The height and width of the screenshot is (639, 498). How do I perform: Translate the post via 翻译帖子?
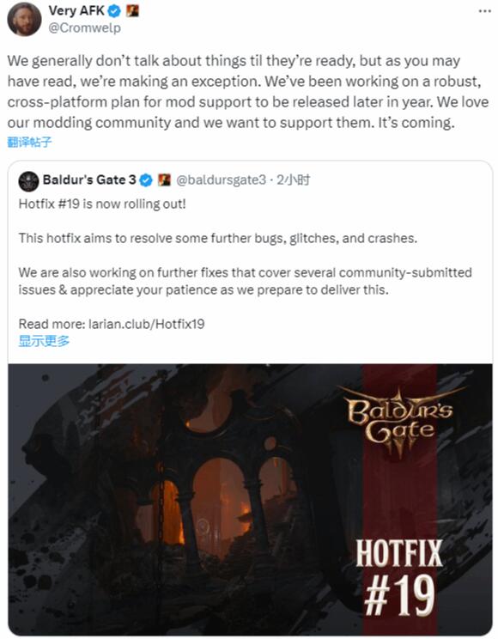pyautogui.click(x=29, y=142)
